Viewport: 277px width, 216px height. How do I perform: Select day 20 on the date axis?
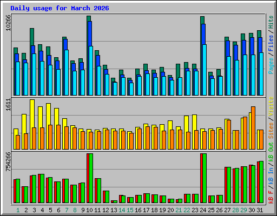(170, 210)
